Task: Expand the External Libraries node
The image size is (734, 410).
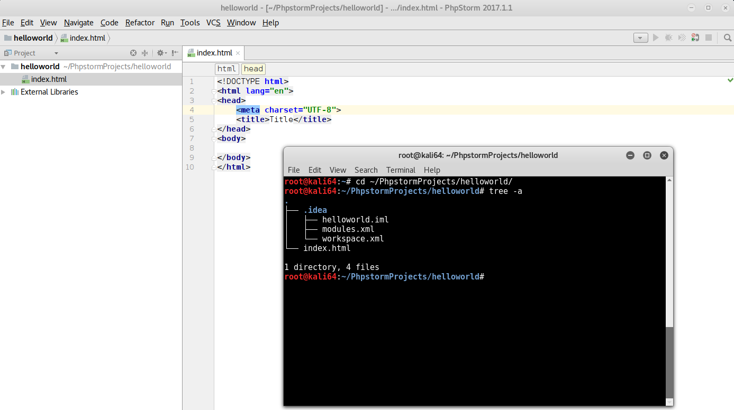Action: (x=4, y=92)
